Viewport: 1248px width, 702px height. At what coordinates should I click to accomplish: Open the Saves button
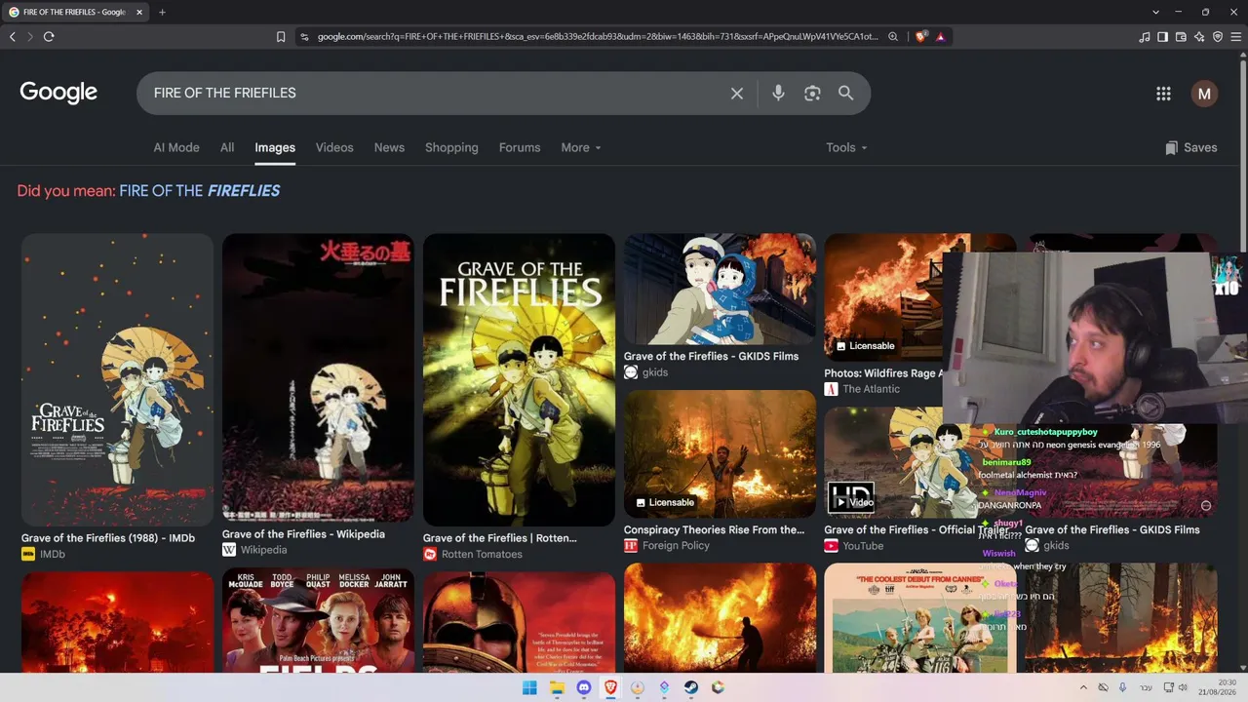pyautogui.click(x=1190, y=148)
